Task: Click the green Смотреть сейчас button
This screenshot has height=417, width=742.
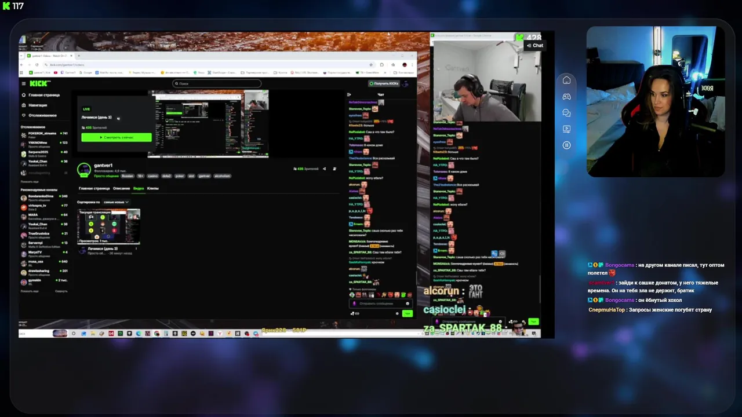Action: point(117,137)
